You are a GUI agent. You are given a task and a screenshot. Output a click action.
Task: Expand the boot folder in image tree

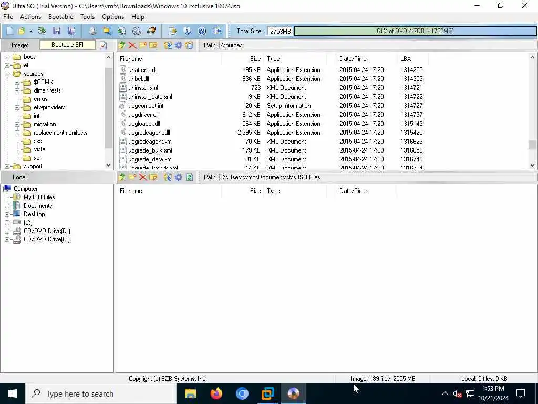pos(7,57)
